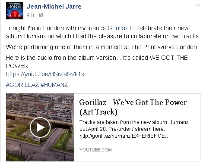Click the 'WE GOT THE POWER' sentence
203x164 pixels.
(x=97, y=62)
